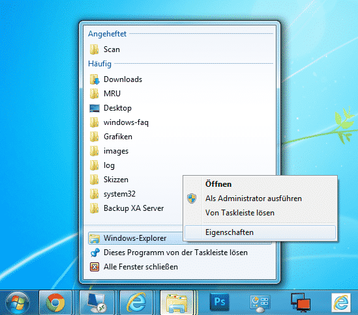
Task: Open Internet Explorer next to Remote Desktop icon
Action: 136,303
